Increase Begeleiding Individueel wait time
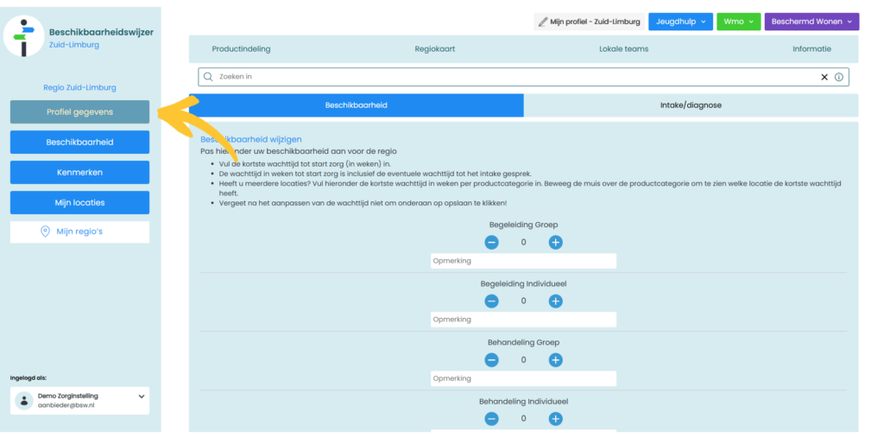The height and width of the screenshot is (438, 884). tap(556, 302)
